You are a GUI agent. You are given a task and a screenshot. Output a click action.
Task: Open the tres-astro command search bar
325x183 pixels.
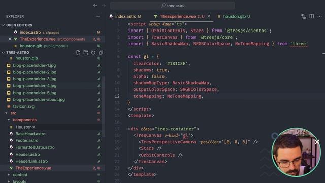(172, 6)
